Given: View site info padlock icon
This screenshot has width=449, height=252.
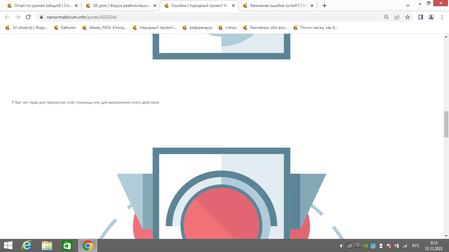Looking at the screenshot, I should pos(41,17).
